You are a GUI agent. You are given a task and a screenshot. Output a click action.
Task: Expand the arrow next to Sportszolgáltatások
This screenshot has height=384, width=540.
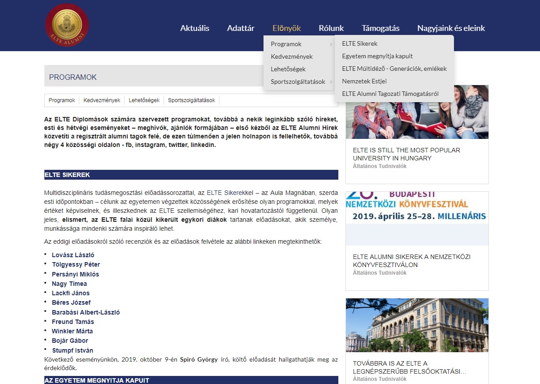331,82
